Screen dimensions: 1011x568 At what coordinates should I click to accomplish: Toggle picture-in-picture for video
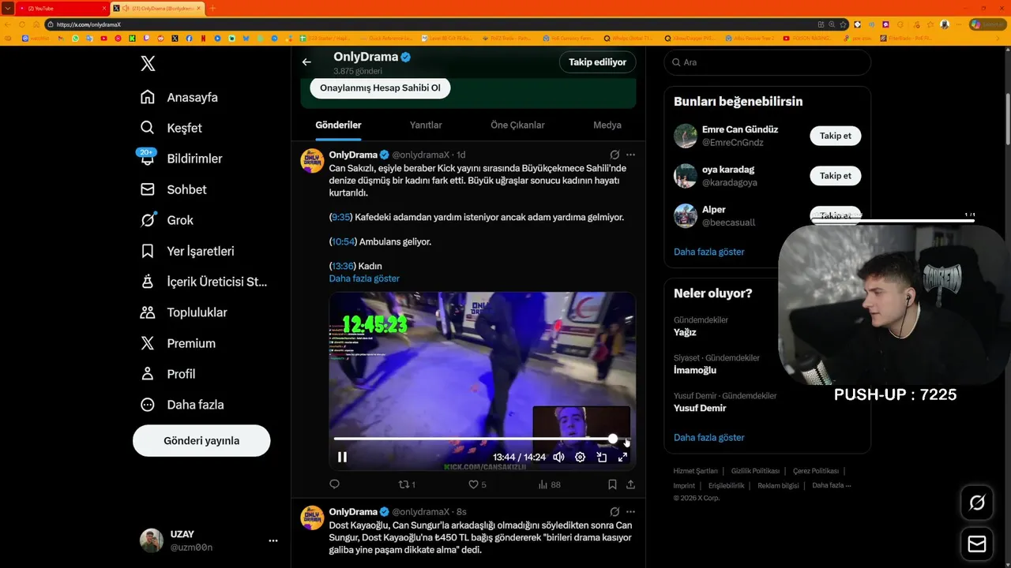click(601, 457)
